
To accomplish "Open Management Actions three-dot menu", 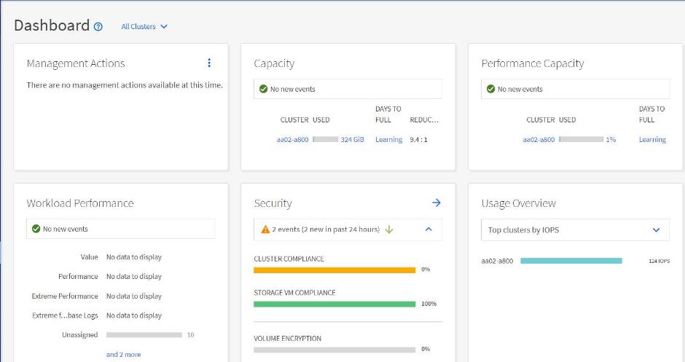I will [209, 63].
